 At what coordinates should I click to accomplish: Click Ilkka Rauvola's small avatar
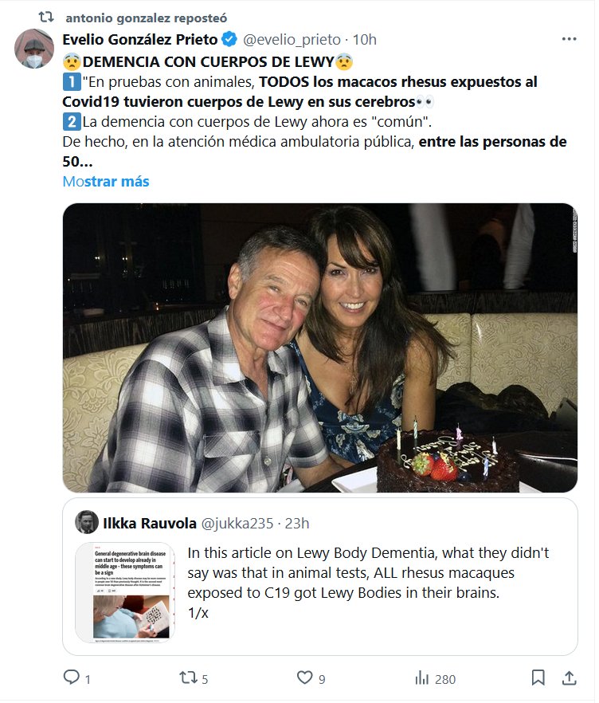click(87, 523)
